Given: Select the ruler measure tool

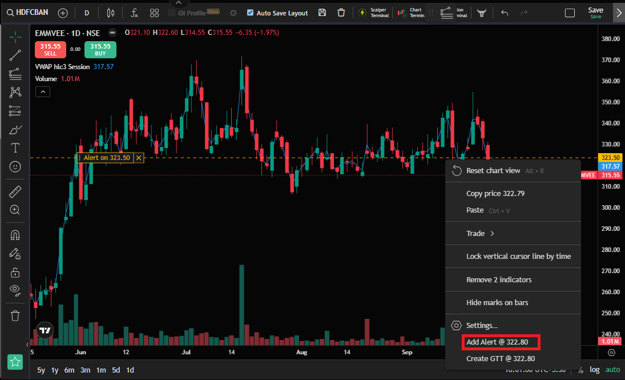Looking at the screenshot, I should pyautogui.click(x=15, y=191).
